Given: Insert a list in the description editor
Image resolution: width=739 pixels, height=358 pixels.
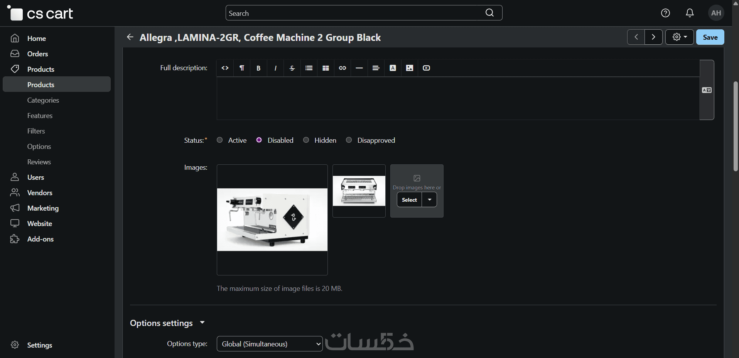Looking at the screenshot, I should pos(309,68).
